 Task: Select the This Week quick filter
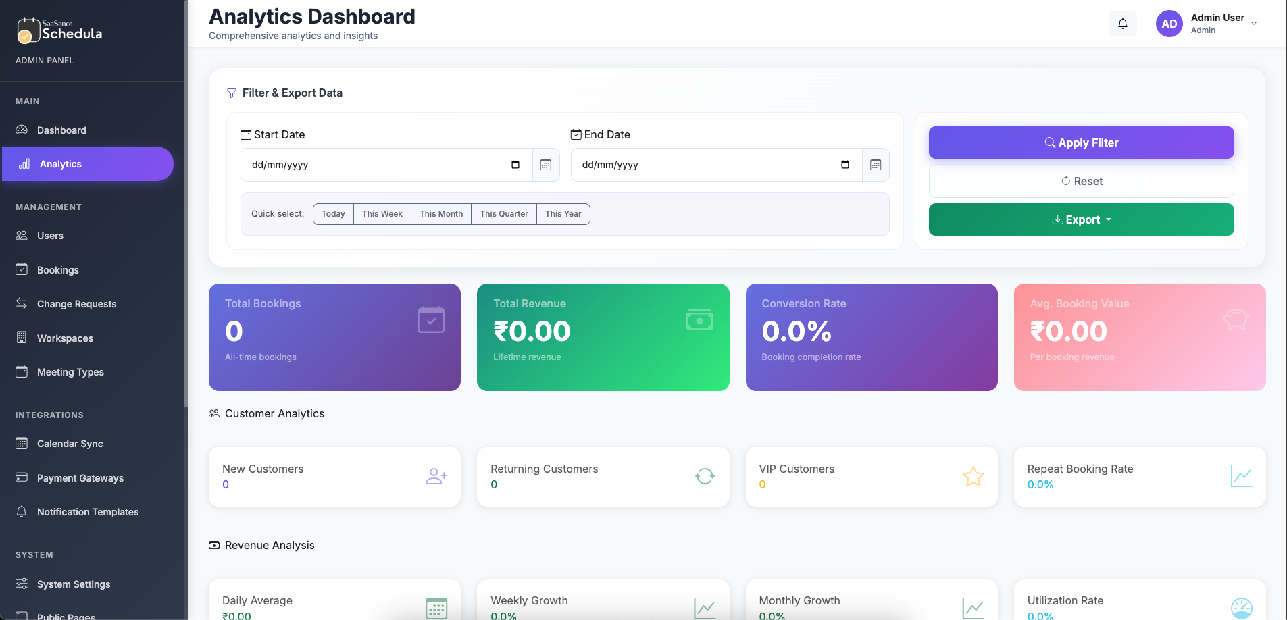pyautogui.click(x=382, y=214)
